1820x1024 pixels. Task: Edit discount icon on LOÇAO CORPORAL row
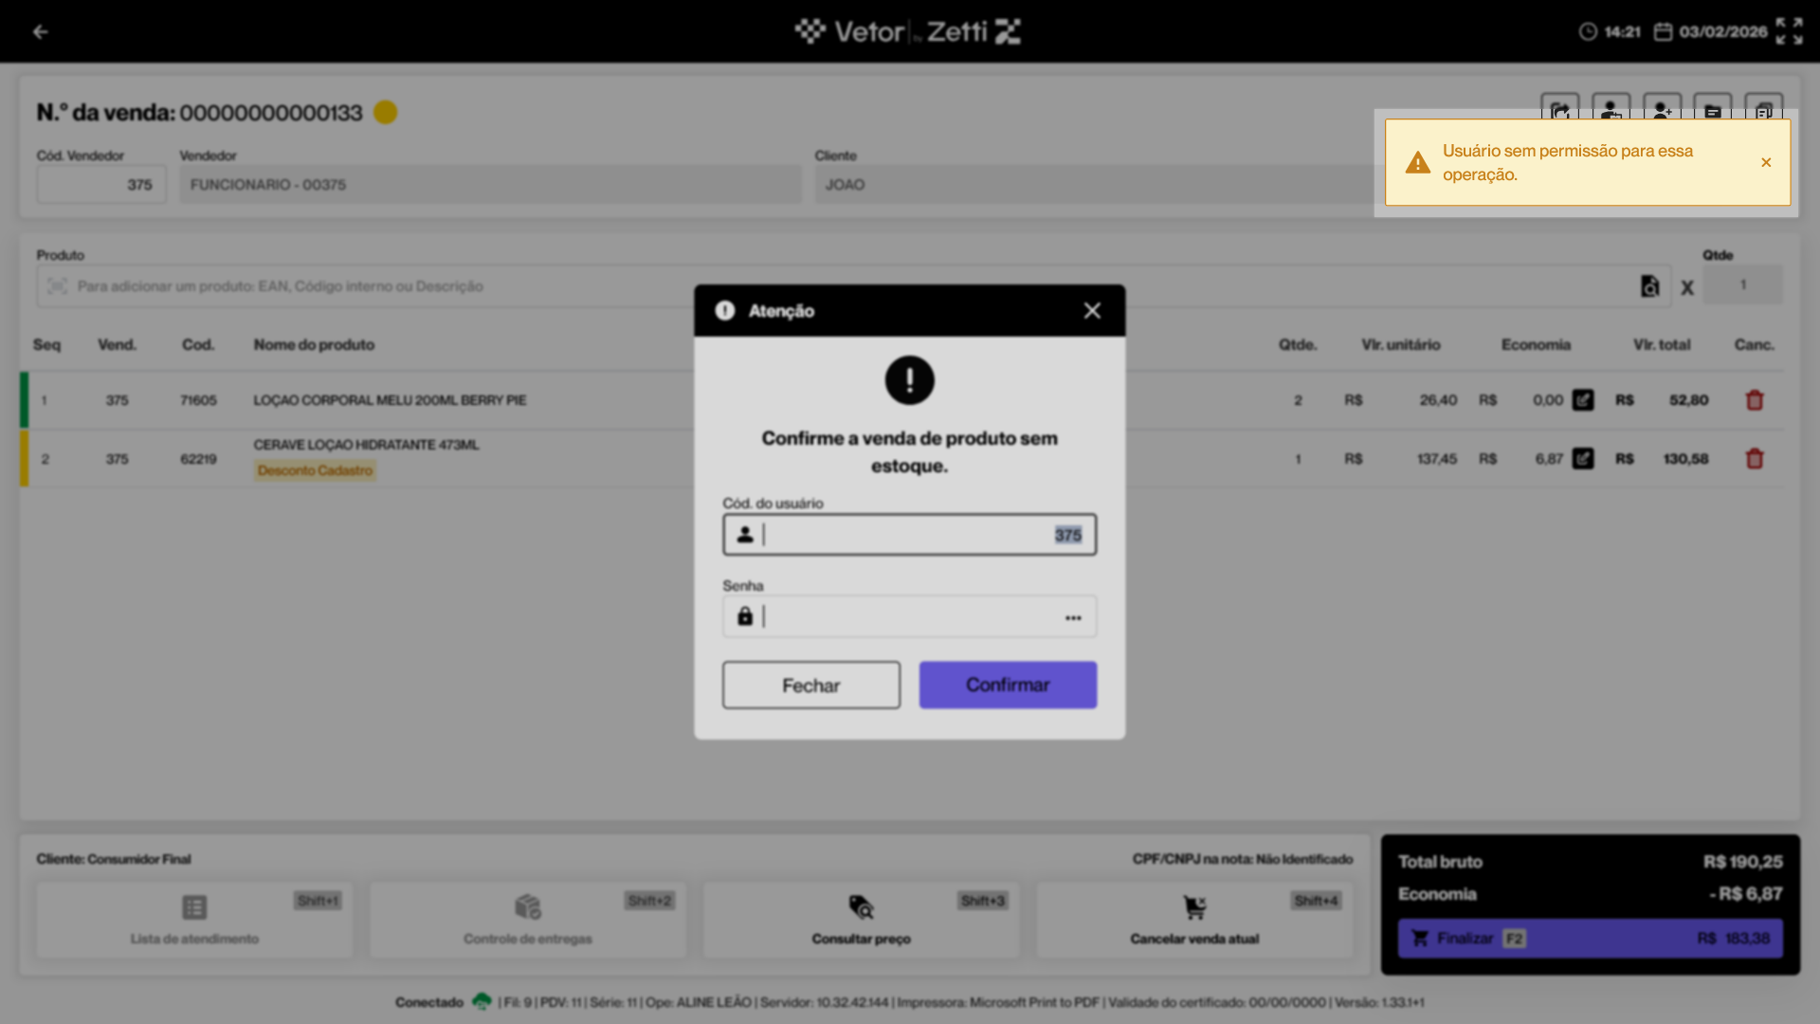click(1583, 400)
